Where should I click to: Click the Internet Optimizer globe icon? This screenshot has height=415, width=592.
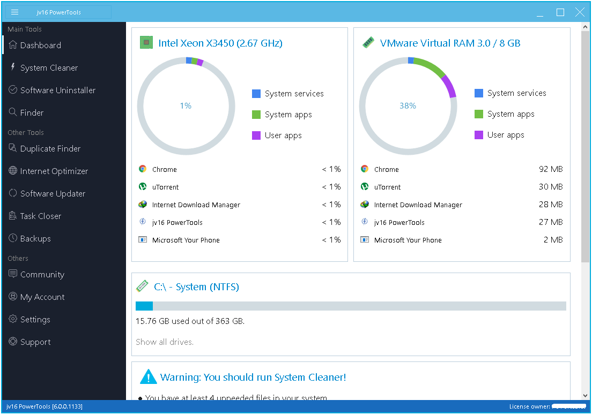coord(13,170)
